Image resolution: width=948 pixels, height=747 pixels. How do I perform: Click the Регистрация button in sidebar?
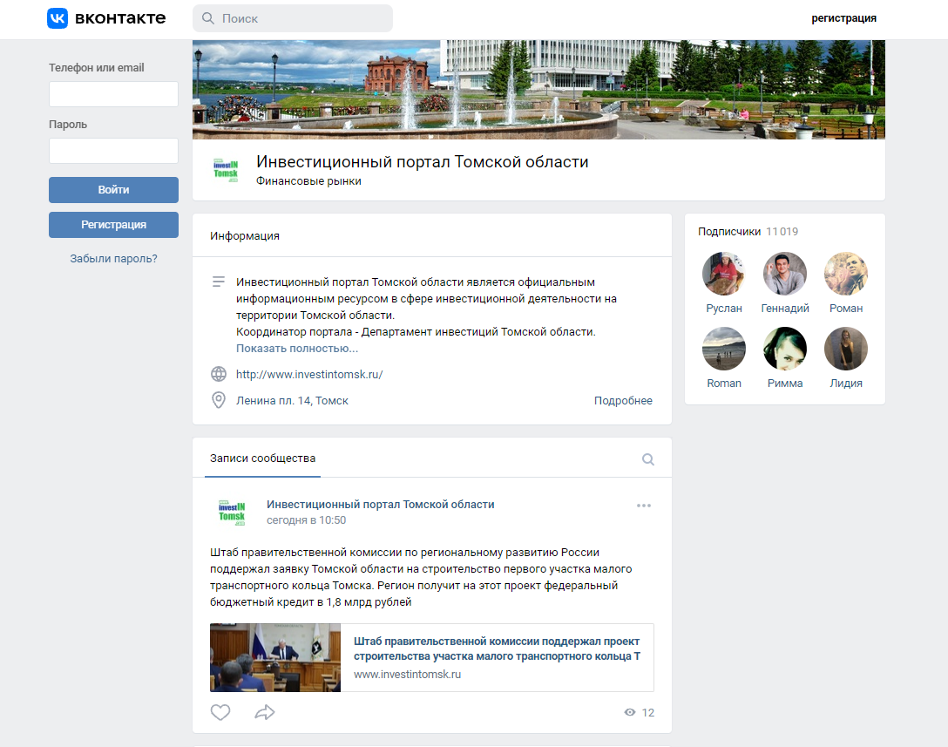pos(113,224)
